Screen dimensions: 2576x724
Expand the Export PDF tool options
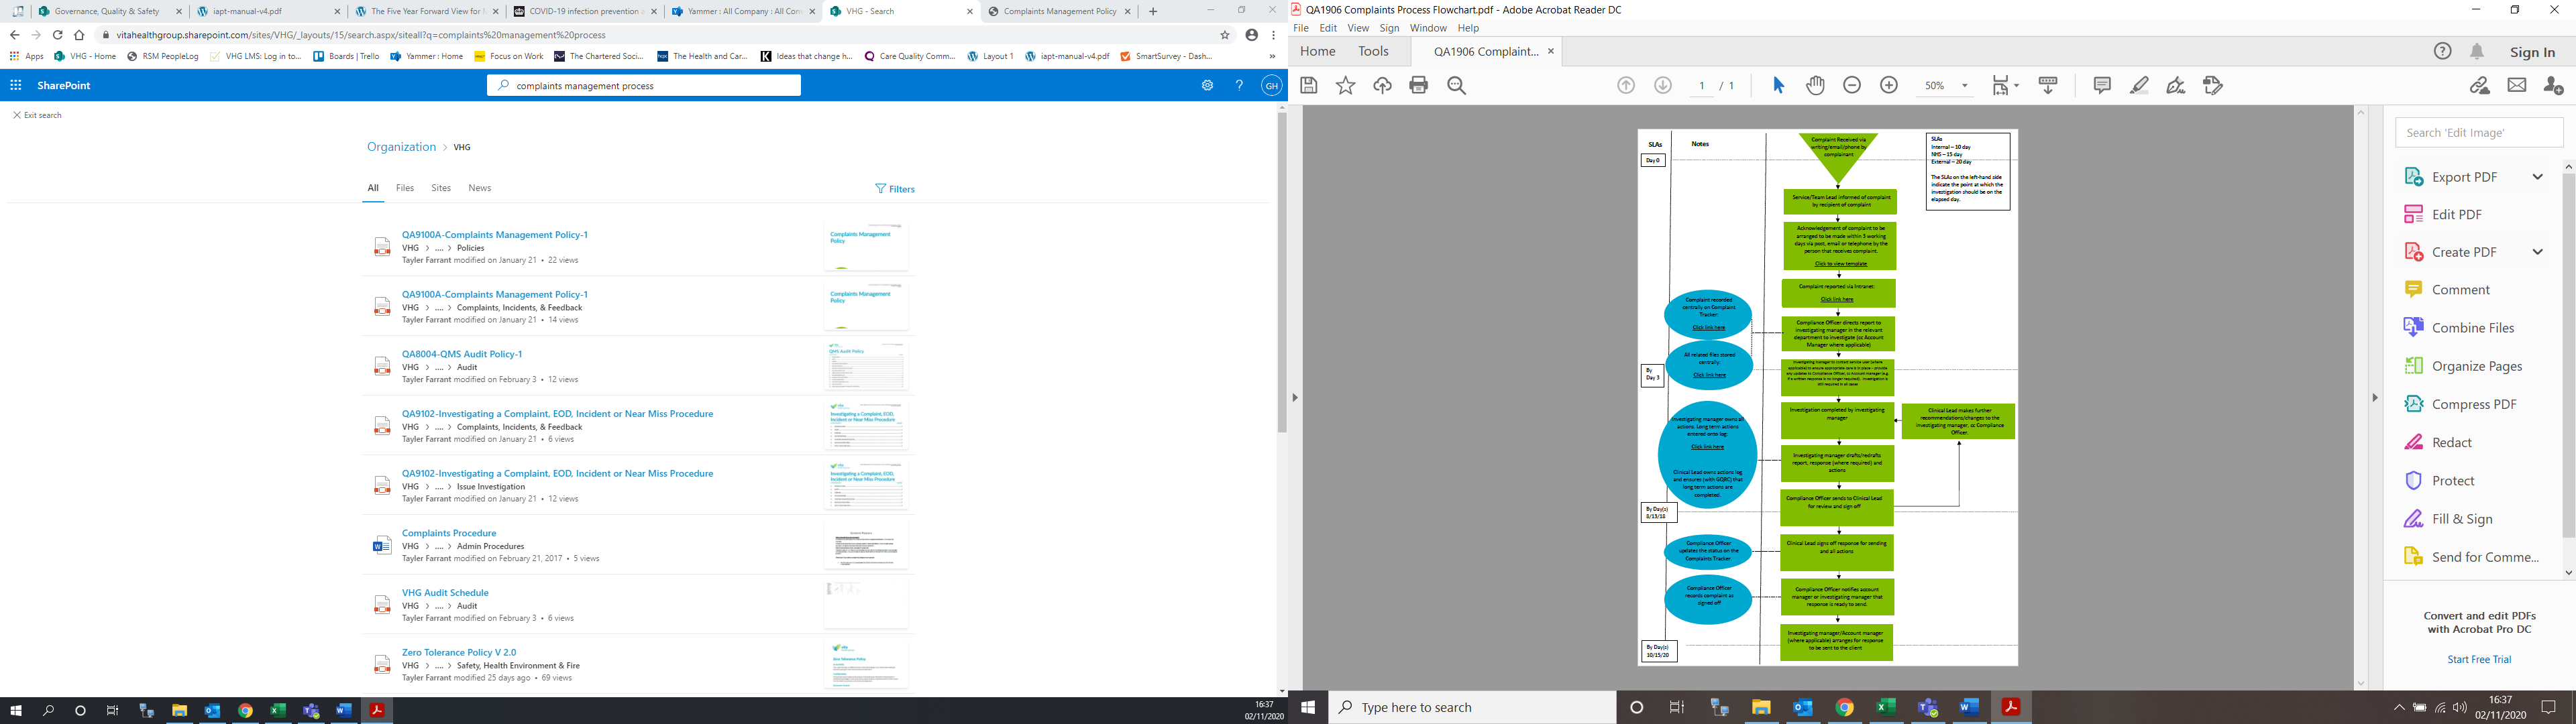2537,177
